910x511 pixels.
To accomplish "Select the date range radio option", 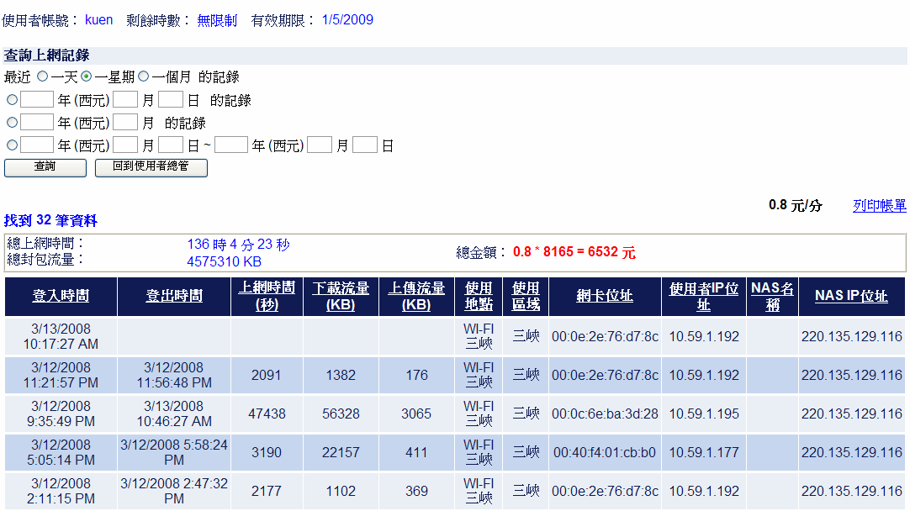I will click(12, 145).
